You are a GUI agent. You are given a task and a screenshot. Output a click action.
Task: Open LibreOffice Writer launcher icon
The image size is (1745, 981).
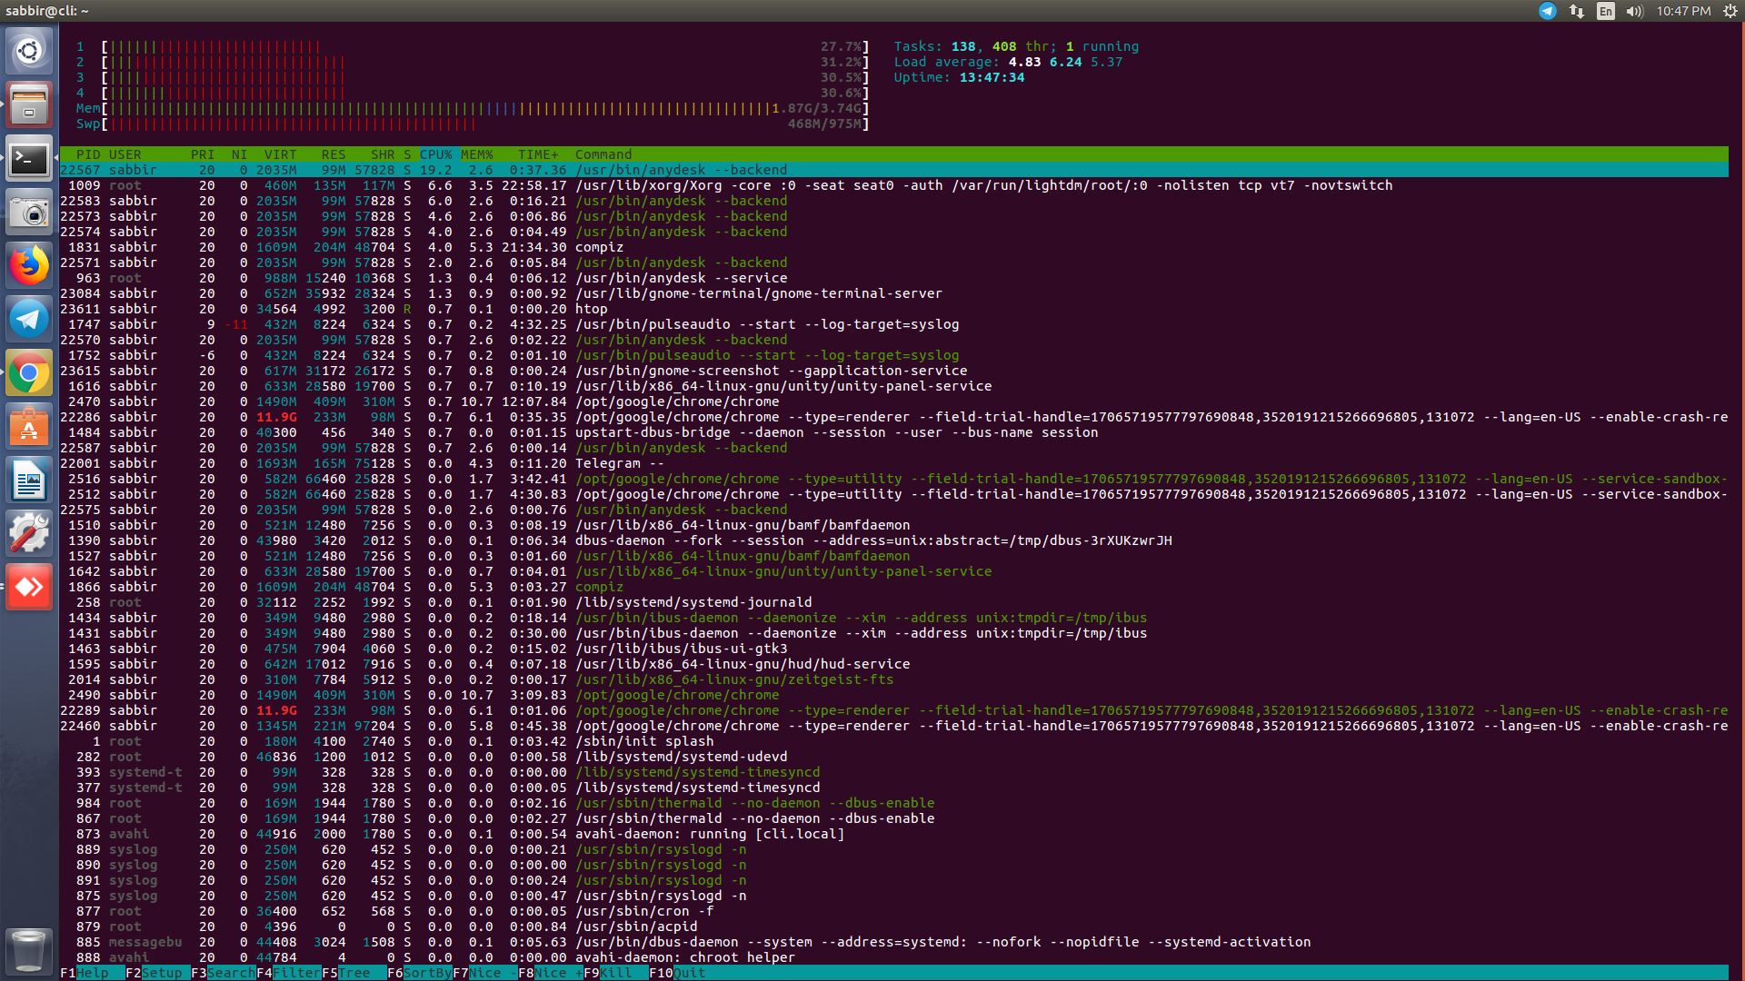point(29,481)
